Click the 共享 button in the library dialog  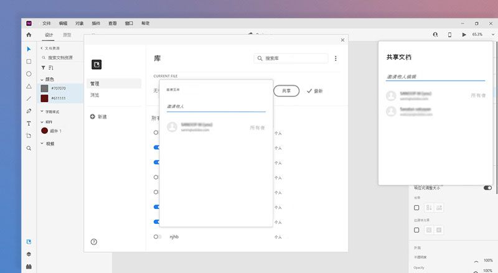286,91
